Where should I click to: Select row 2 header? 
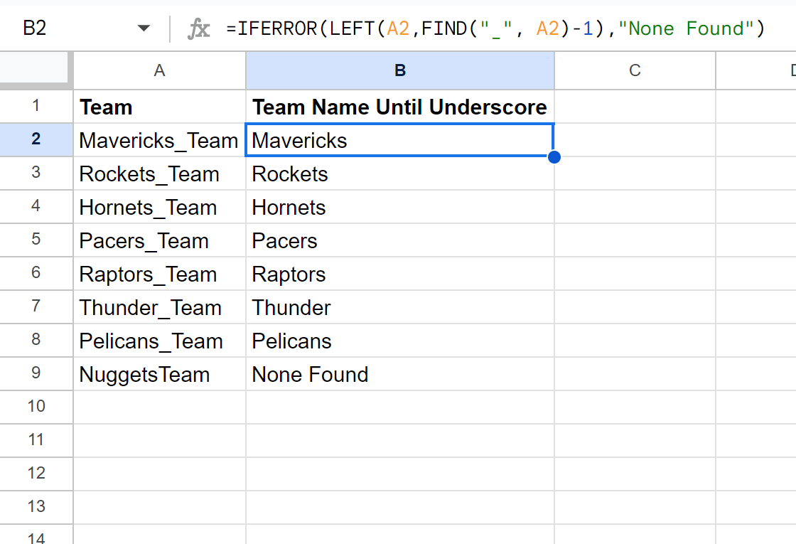[x=36, y=140]
